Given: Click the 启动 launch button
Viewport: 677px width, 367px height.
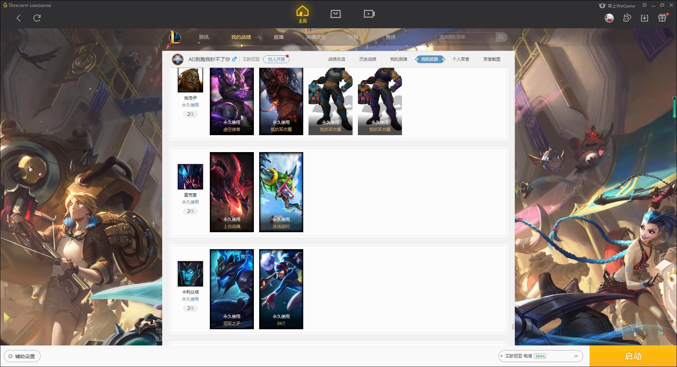Looking at the screenshot, I should click(633, 356).
